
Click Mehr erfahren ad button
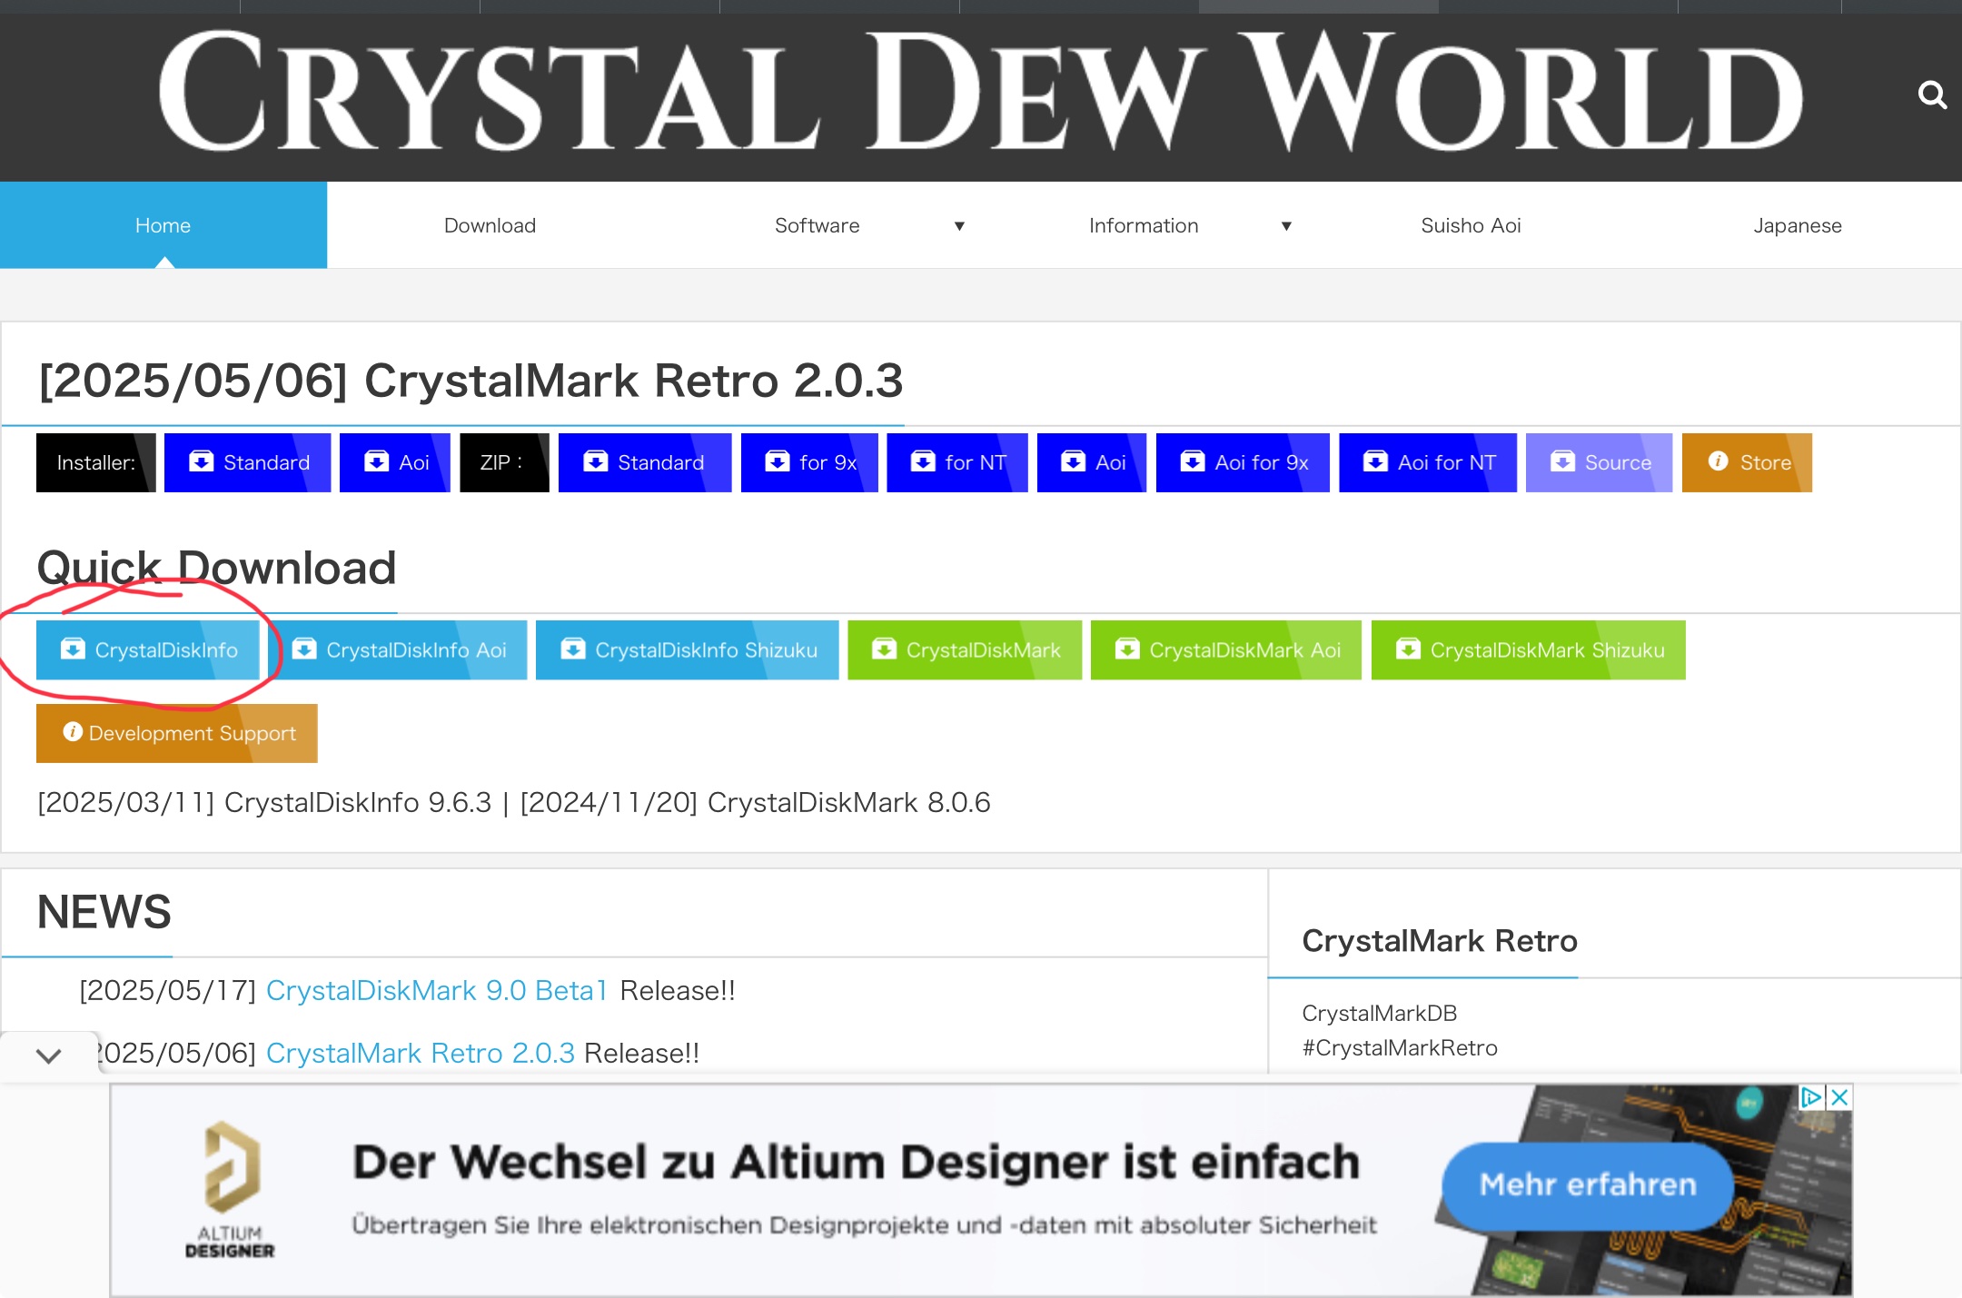click(1587, 1184)
